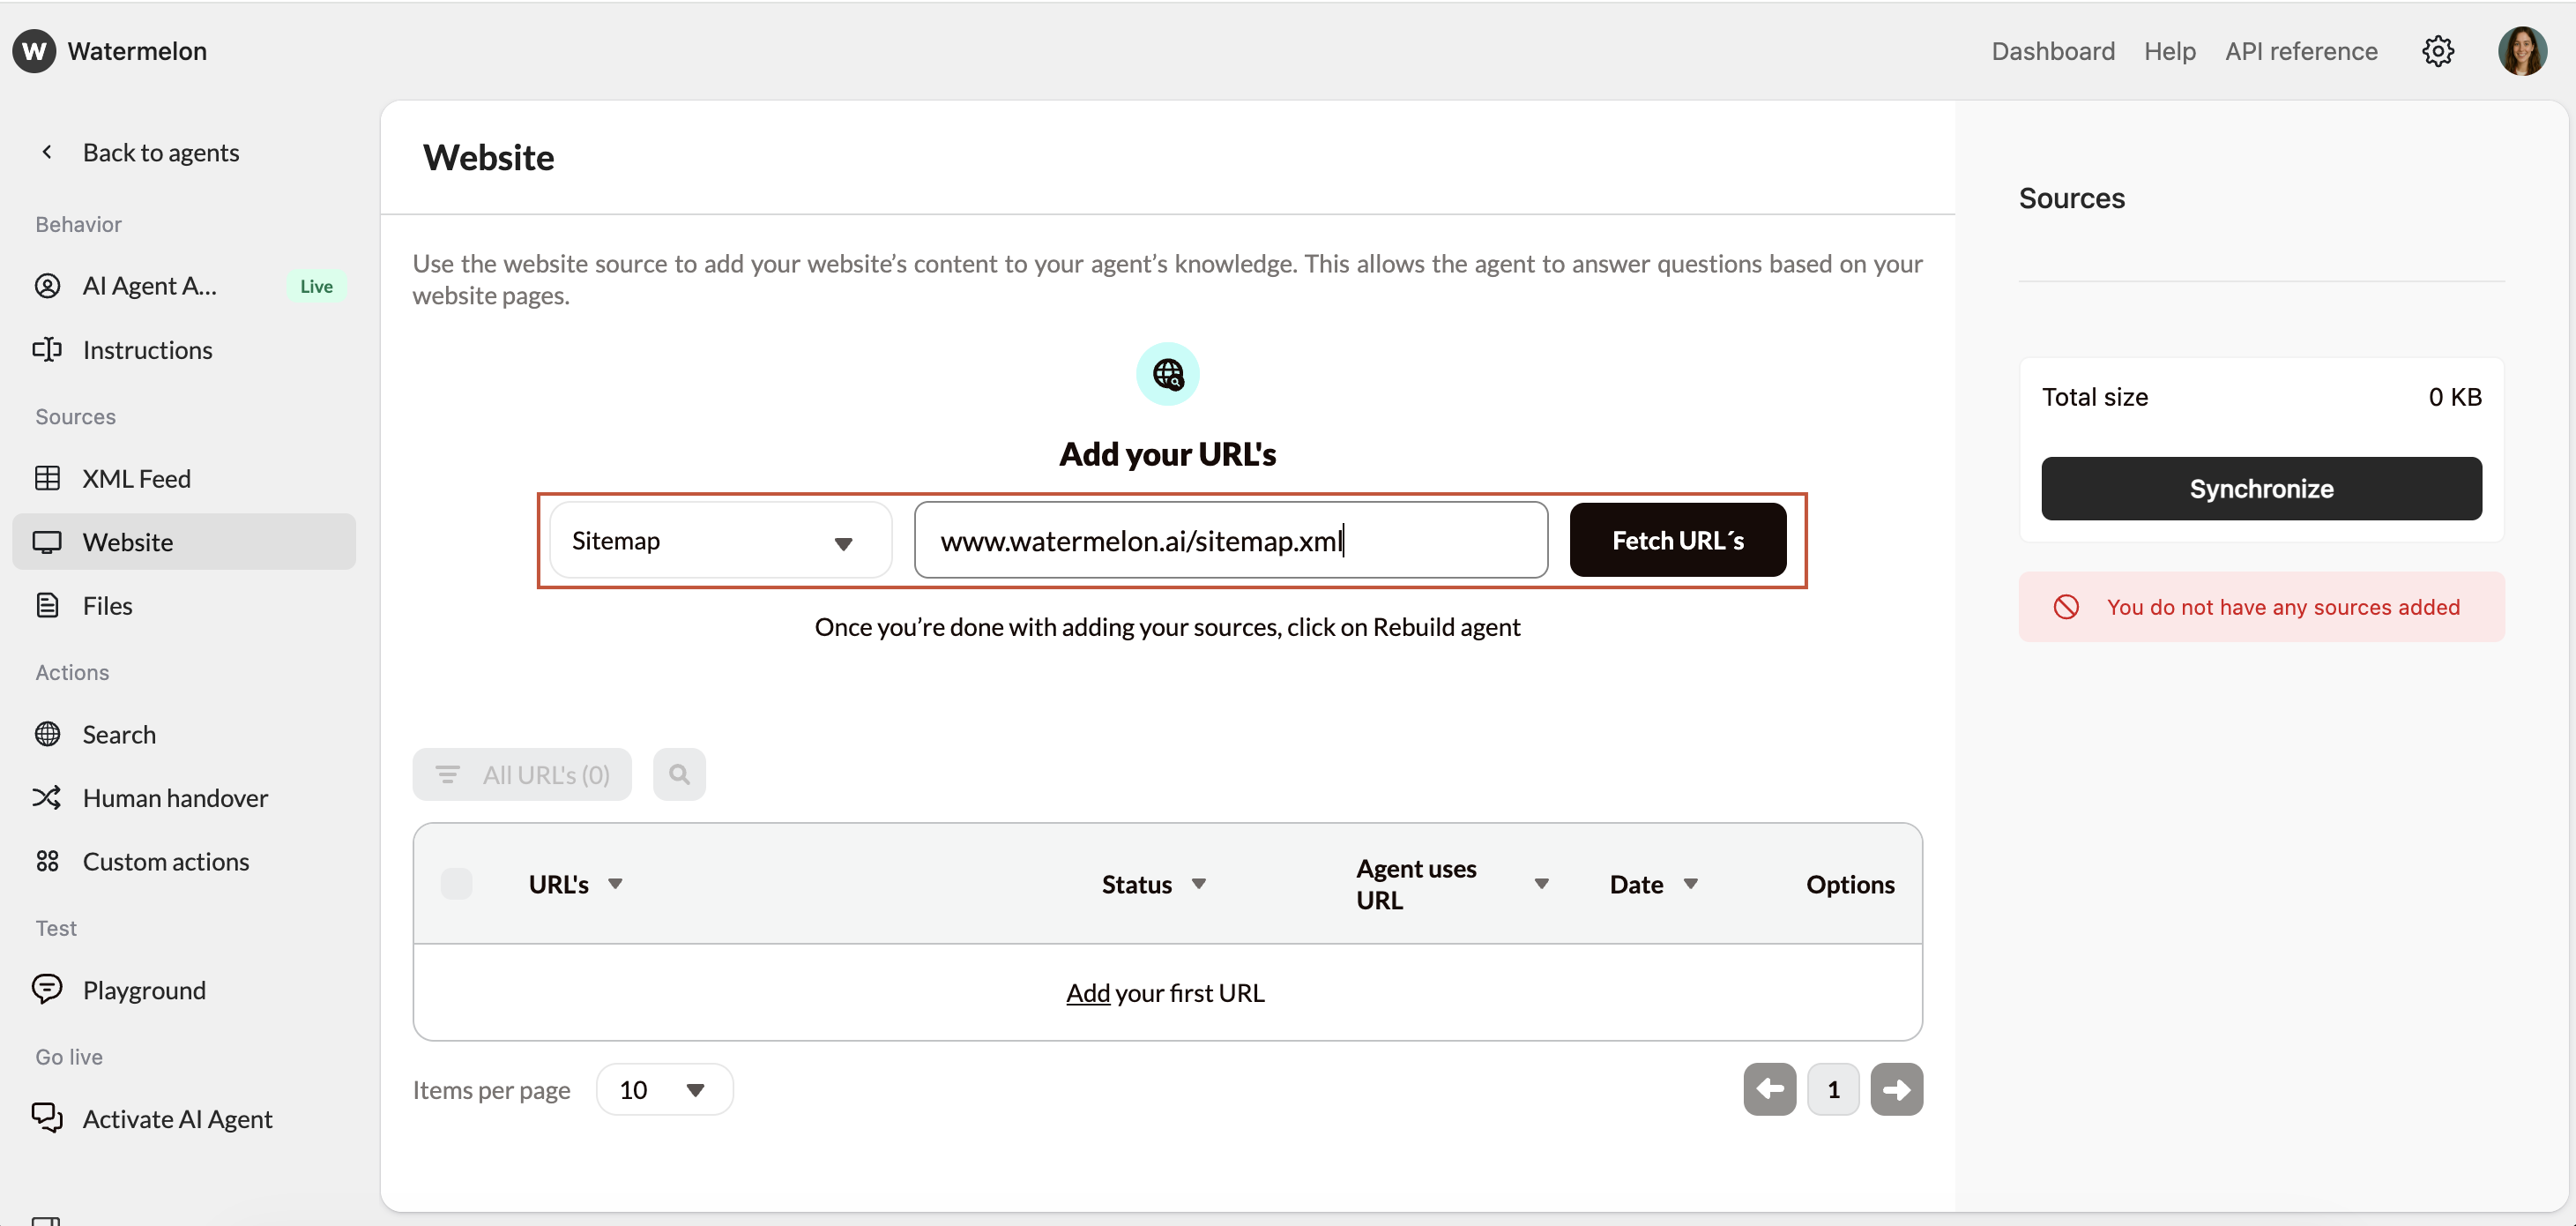Open Custom actions in sidebar
2576x1226 pixels.
tap(165, 861)
